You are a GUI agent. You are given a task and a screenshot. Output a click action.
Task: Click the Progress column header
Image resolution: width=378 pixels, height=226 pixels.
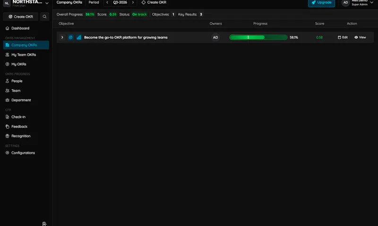coord(260,24)
